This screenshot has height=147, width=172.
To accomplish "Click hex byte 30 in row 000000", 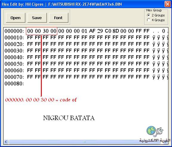I will tap(46, 31).
